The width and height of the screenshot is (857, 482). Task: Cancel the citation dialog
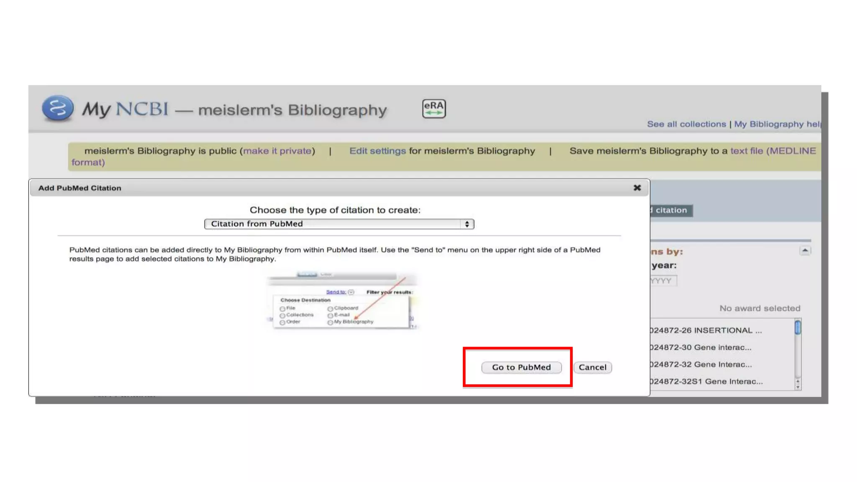[x=592, y=367]
